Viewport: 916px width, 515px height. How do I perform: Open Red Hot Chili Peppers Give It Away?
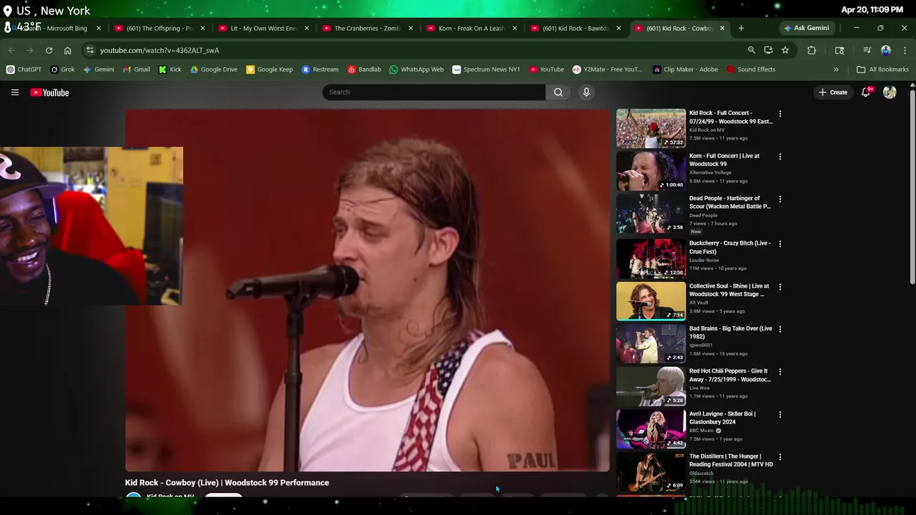[x=730, y=375]
